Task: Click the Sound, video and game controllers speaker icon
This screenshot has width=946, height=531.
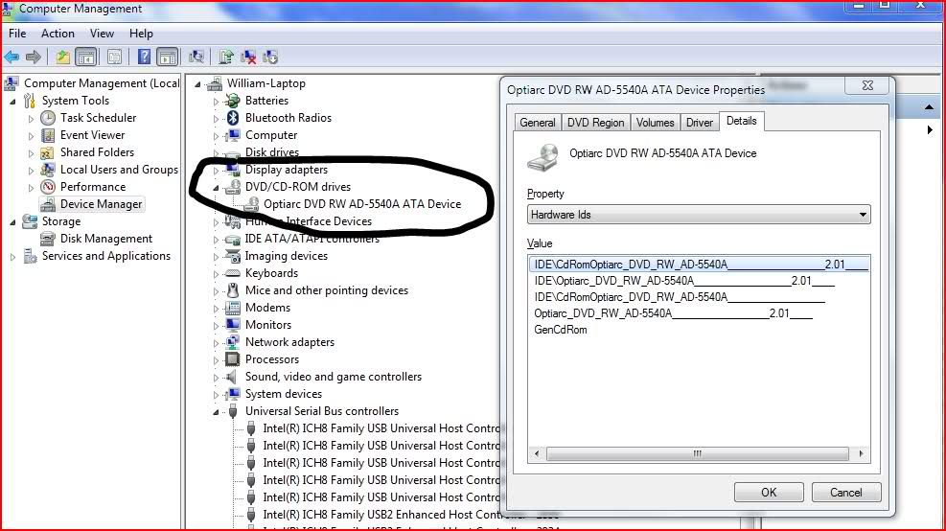Action: tap(232, 377)
